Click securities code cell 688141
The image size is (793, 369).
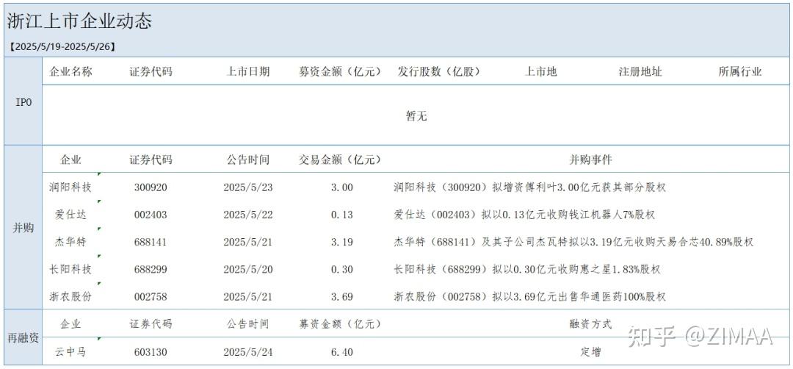click(x=151, y=242)
